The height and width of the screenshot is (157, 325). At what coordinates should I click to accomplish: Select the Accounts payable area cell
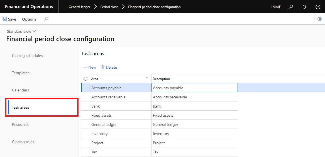[x=121, y=88]
